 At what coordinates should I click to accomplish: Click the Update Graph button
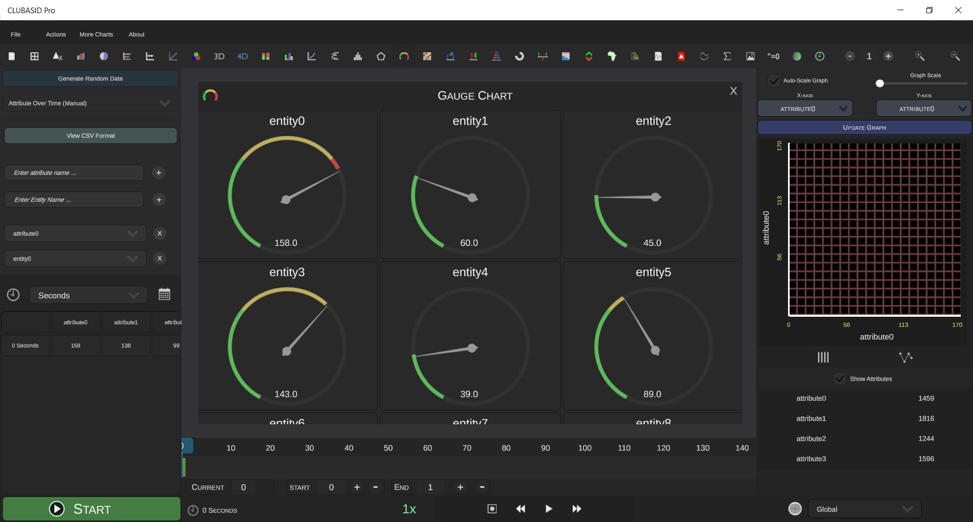(864, 128)
